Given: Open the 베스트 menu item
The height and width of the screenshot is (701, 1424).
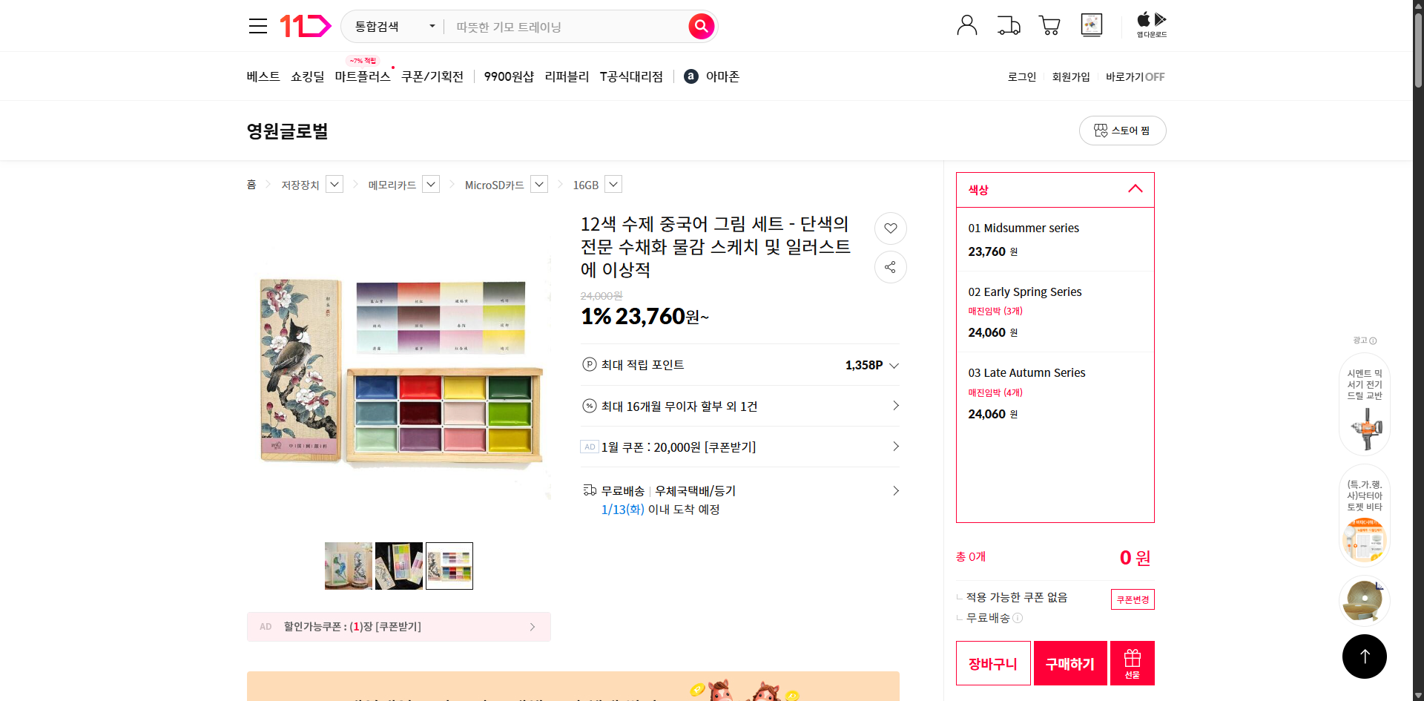Looking at the screenshot, I should [263, 76].
